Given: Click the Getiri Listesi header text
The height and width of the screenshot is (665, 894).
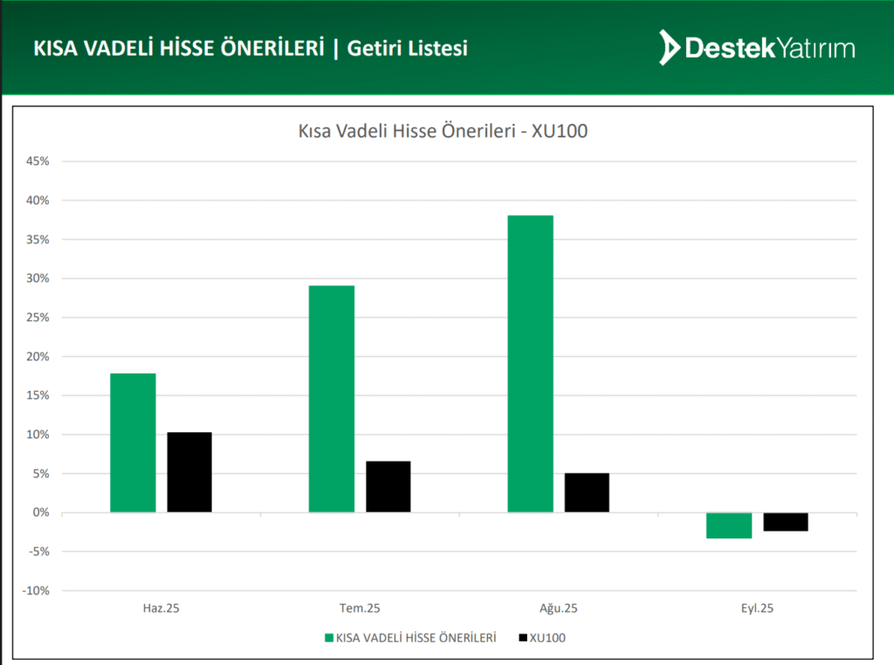Looking at the screenshot, I should tap(407, 48).
